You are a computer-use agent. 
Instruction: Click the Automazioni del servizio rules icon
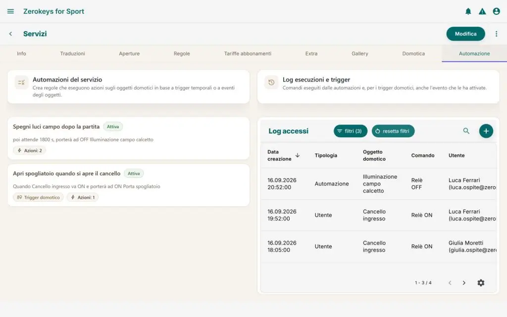tap(21, 83)
